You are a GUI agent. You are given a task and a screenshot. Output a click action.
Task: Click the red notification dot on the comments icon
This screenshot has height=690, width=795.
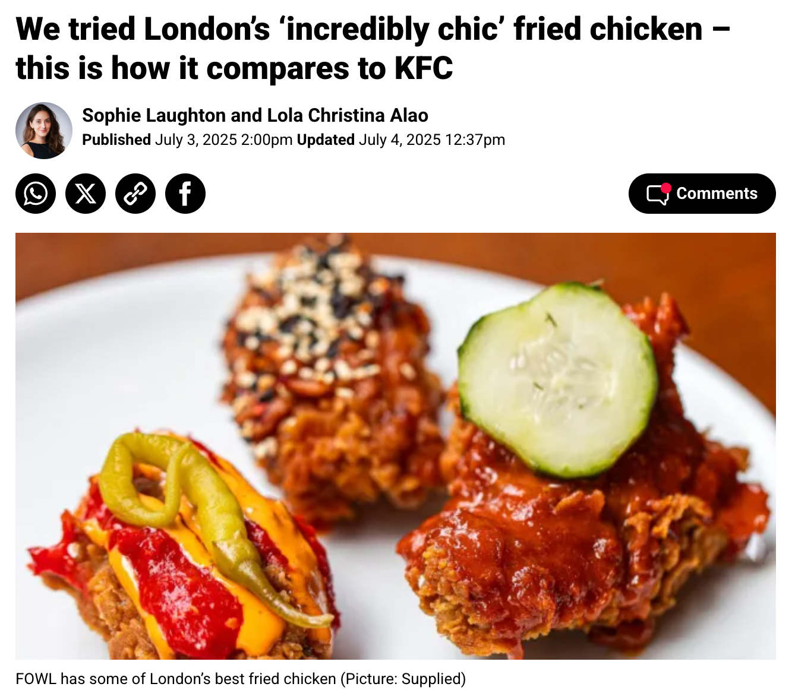pos(666,188)
